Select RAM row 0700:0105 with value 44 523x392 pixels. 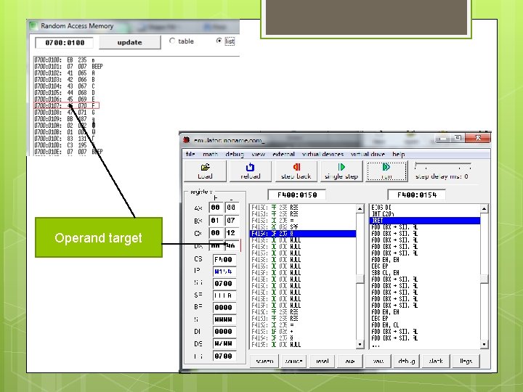tap(65, 92)
